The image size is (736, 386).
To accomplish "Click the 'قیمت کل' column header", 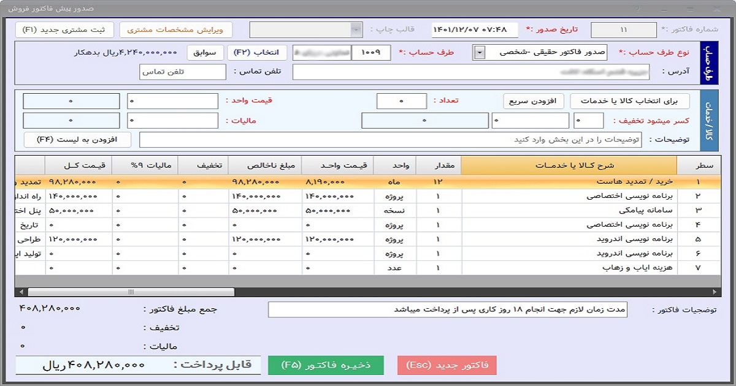I will tap(79, 165).
